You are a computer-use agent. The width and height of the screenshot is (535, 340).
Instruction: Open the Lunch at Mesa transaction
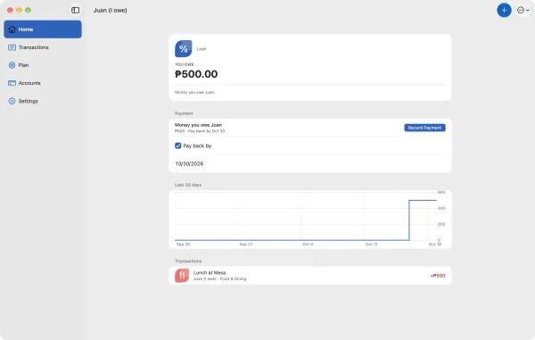tap(310, 276)
